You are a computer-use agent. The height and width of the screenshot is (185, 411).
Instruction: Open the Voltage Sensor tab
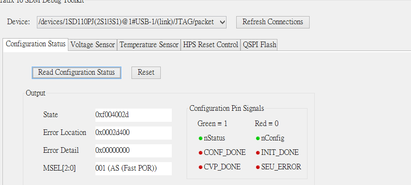pyautogui.click(x=93, y=45)
